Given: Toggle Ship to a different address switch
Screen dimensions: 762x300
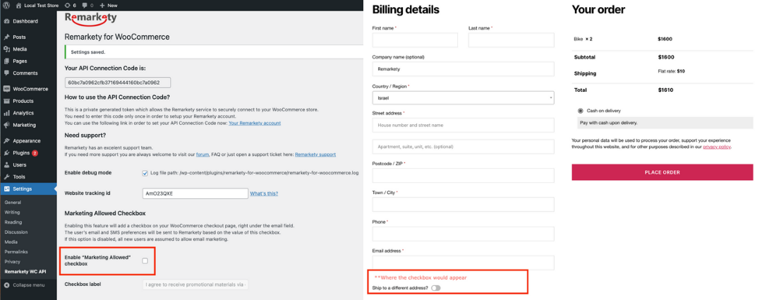Looking at the screenshot, I should pyautogui.click(x=436, y=288).
